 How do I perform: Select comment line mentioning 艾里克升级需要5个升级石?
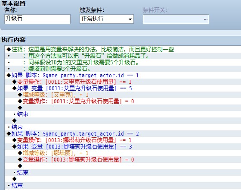click(123, 62)
